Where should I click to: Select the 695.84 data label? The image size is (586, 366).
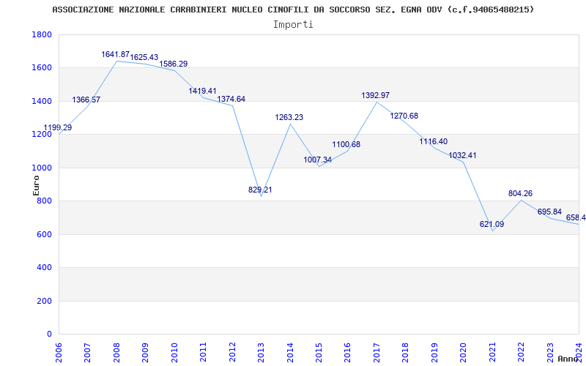(549, 212)
